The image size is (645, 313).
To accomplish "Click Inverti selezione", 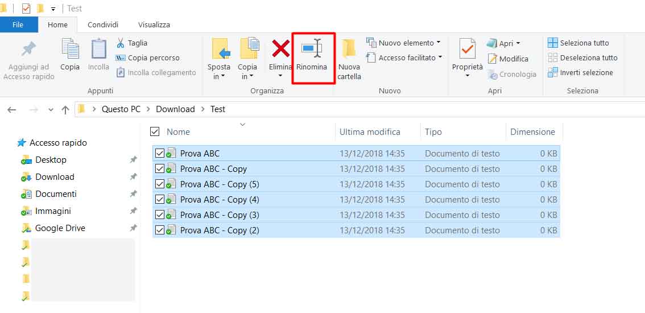I will (x=580, y=72).
